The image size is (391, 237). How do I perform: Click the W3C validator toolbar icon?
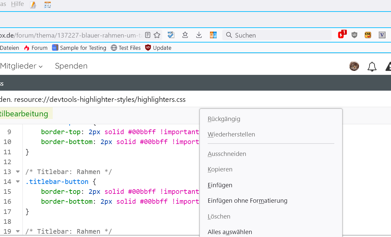pyautogui.click(x=171, y=35)
